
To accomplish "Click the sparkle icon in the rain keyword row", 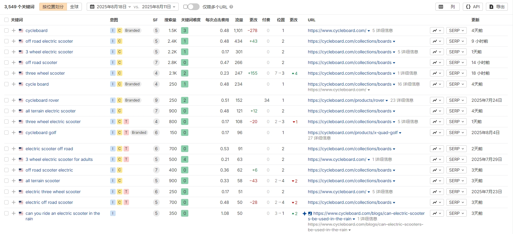I will [304, 214].
